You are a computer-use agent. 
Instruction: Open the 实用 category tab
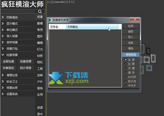click(x=40, y=94)
